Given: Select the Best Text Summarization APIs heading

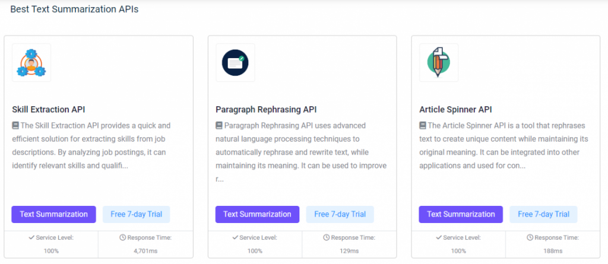Looking at the screenshot, I should tap(74, 9).
